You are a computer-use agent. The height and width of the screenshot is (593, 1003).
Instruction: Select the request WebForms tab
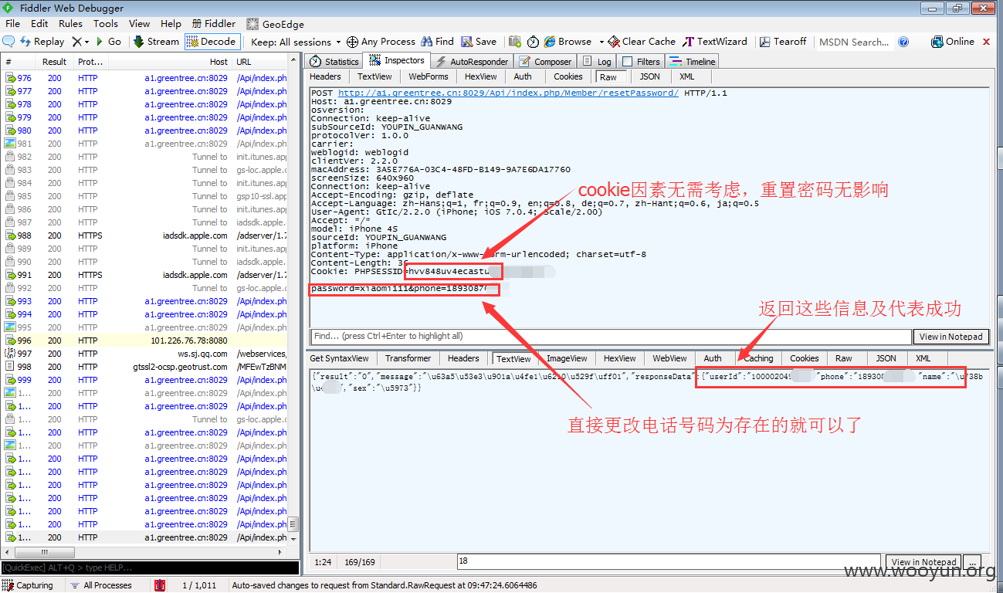429,76
